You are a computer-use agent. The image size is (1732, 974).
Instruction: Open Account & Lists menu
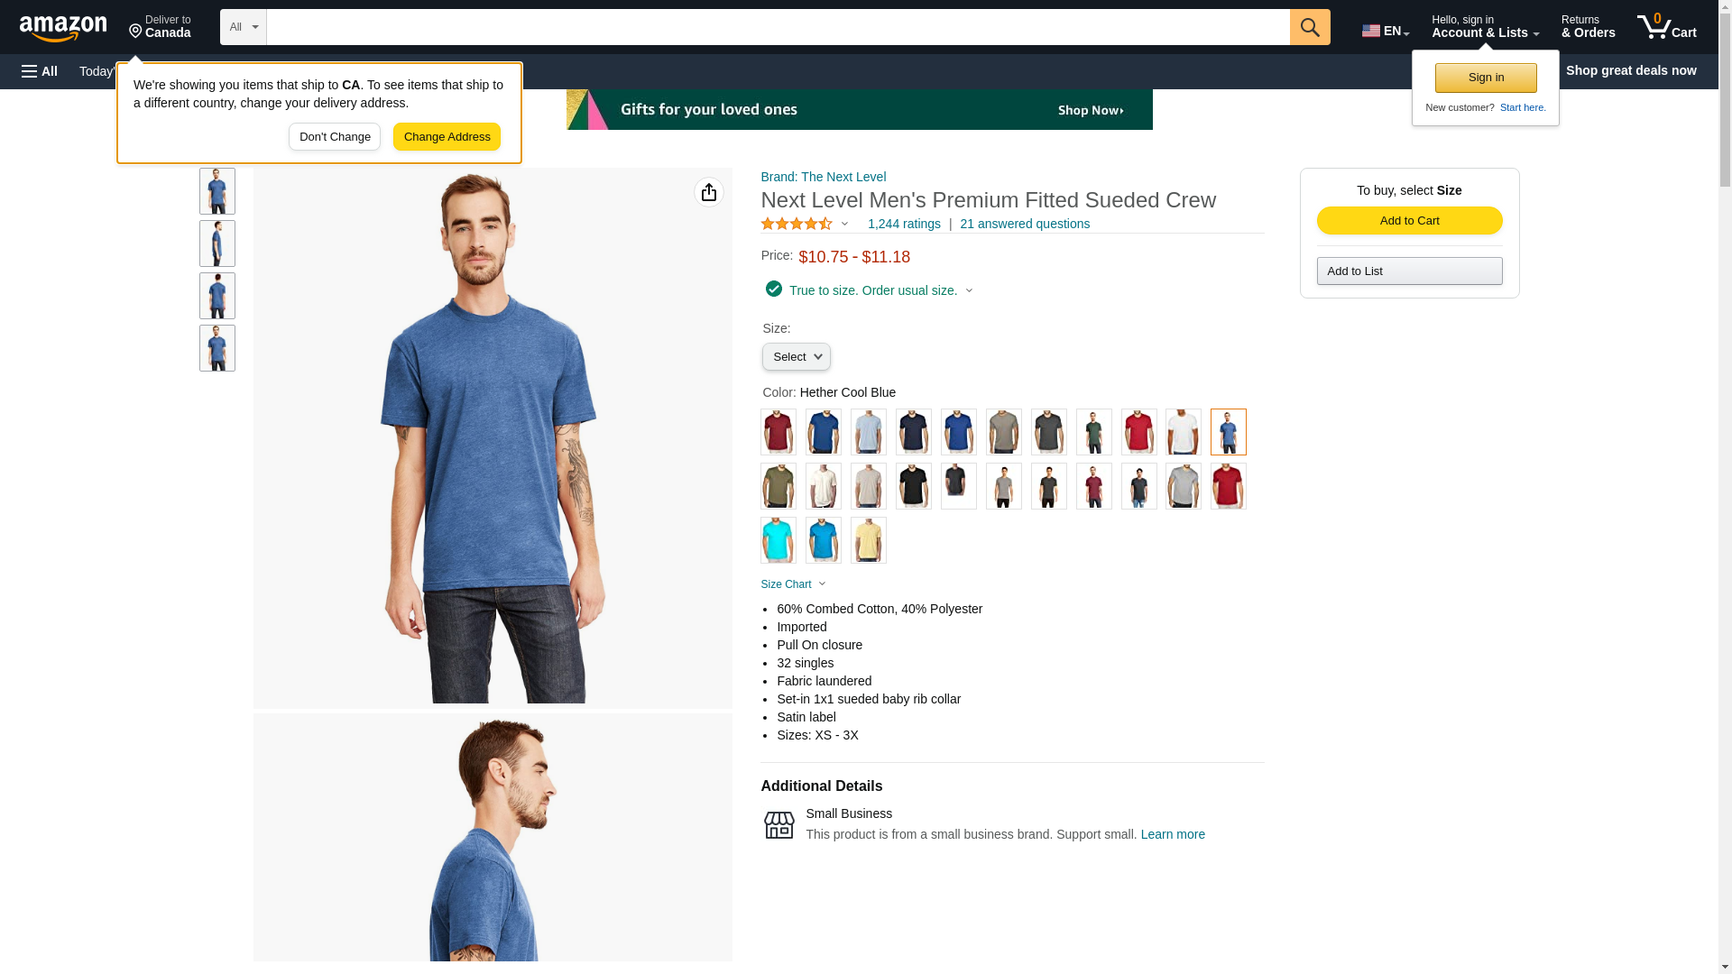(1485, 27)
